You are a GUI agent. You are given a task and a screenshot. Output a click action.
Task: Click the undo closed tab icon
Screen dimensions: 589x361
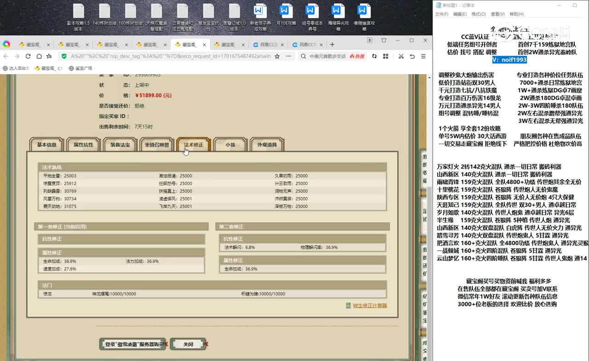412,56
